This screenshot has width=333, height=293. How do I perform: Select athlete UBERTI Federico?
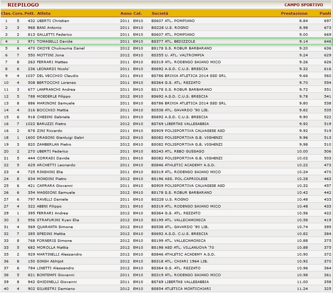pyautogui.click(x=53, y=151)
